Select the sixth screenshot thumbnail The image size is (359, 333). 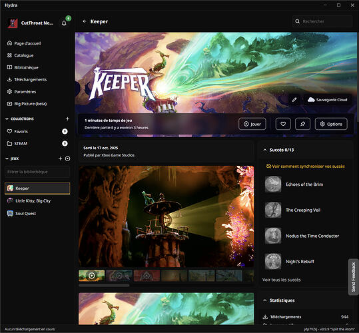coord(229,275)
